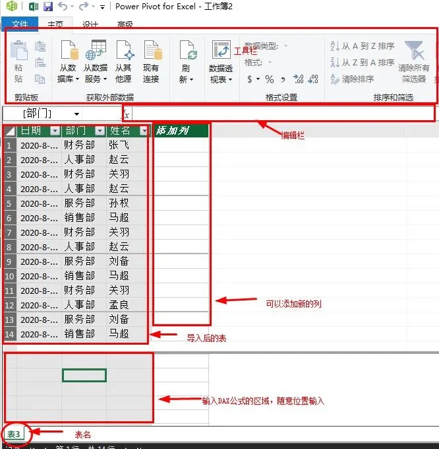The image size is (439, 449).
Task: Click the save icon in title bar
Action: [47, 7]
